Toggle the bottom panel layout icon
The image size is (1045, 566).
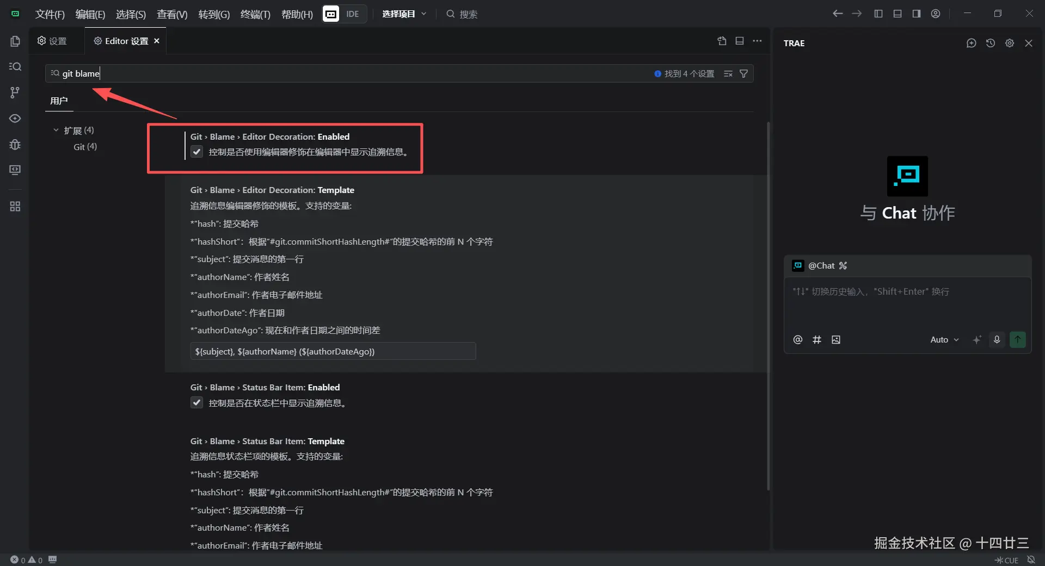[x=898, y=14]
